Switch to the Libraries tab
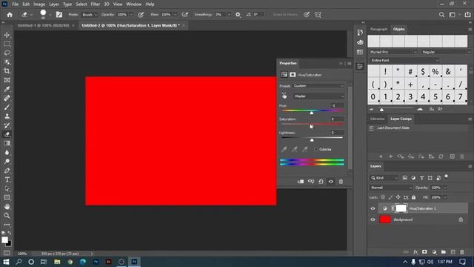474x267 pixels. coord(377,119)
